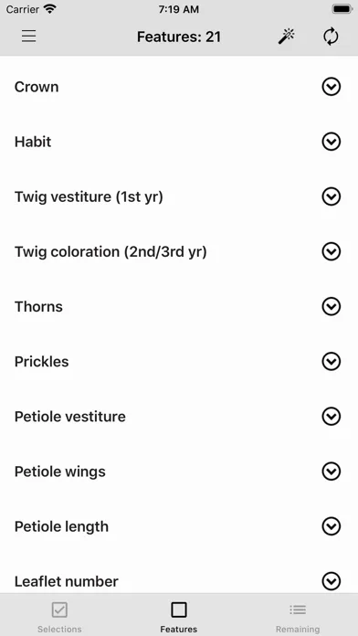Tap the circular arrows reset icon
This screenshot has height=636, width=358.
point(331,37)
